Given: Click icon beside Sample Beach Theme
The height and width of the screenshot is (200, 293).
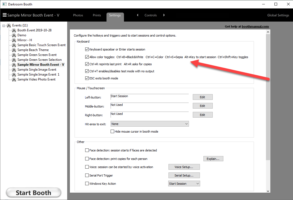Looking at the screenshot, I should 14,50.
